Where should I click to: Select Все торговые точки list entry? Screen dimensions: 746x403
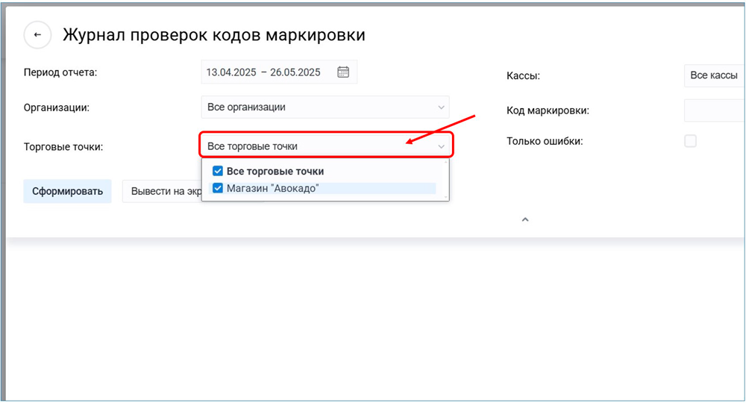(275, 171)
